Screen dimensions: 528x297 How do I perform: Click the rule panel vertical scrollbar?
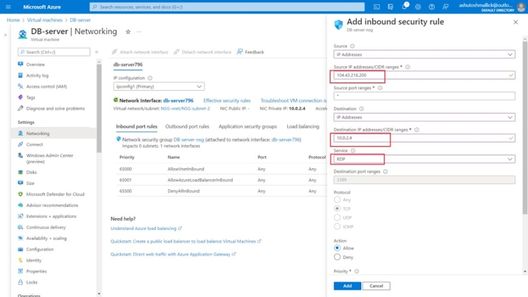coord(525,128)
